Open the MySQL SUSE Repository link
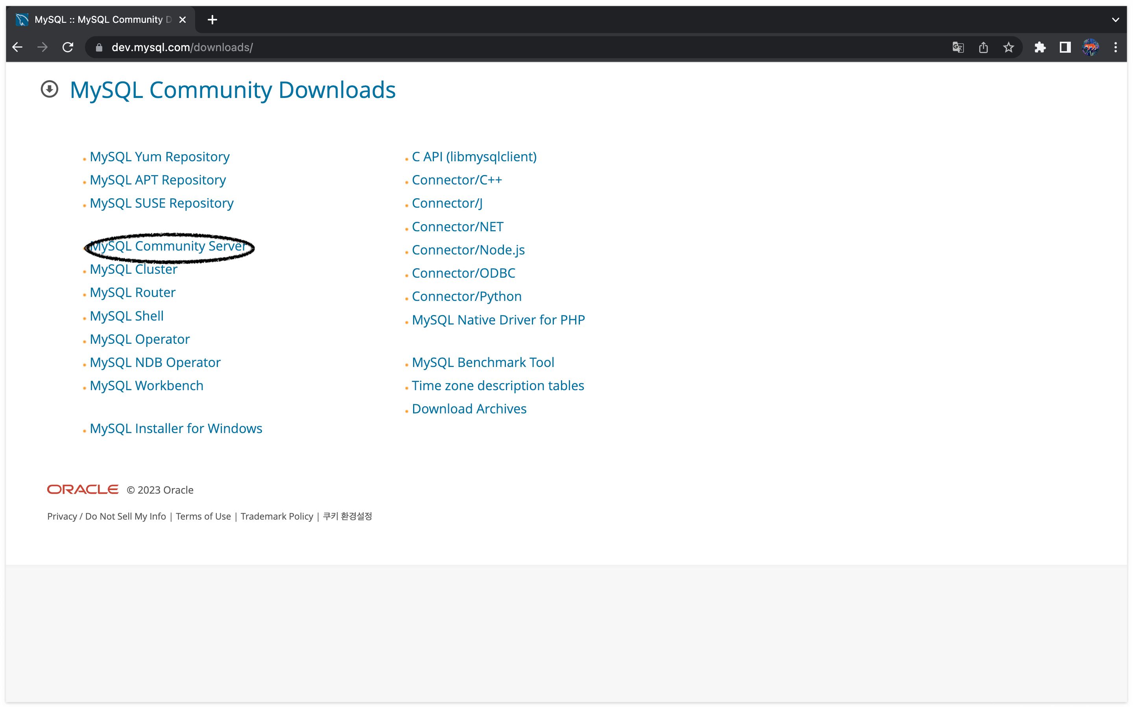Image resolution: width=1133 pixels, height=708 pixels. (x=162, y=203)
